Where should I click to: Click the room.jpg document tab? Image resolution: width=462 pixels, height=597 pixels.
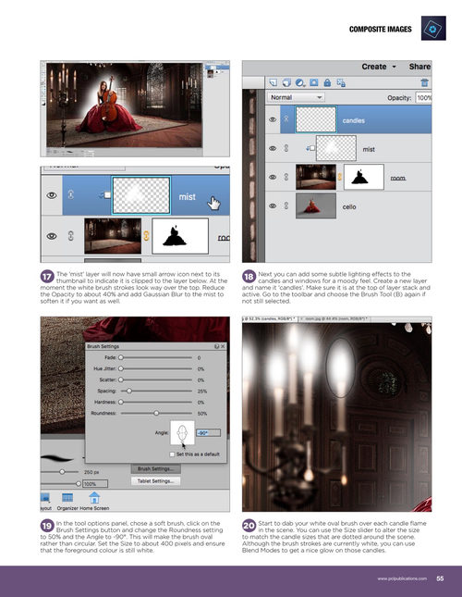[x=334, y=318]
